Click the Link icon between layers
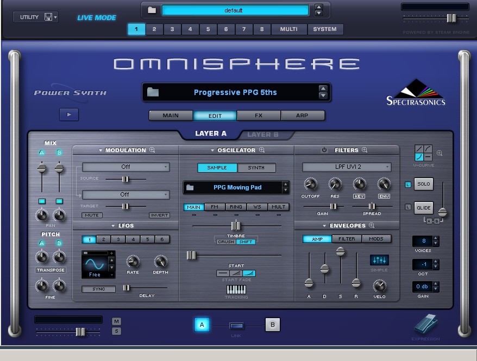Image resolution: width=477 pixels, height=361 pixels. click(236, 326)
